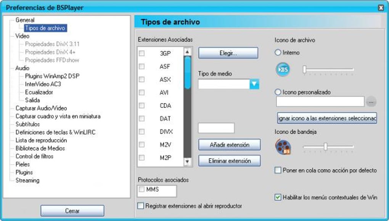Open the Streaming settings
This screenshot has width=389, height=221.
click(27, 180)
